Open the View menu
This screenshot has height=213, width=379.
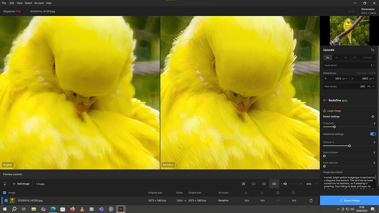20,3
